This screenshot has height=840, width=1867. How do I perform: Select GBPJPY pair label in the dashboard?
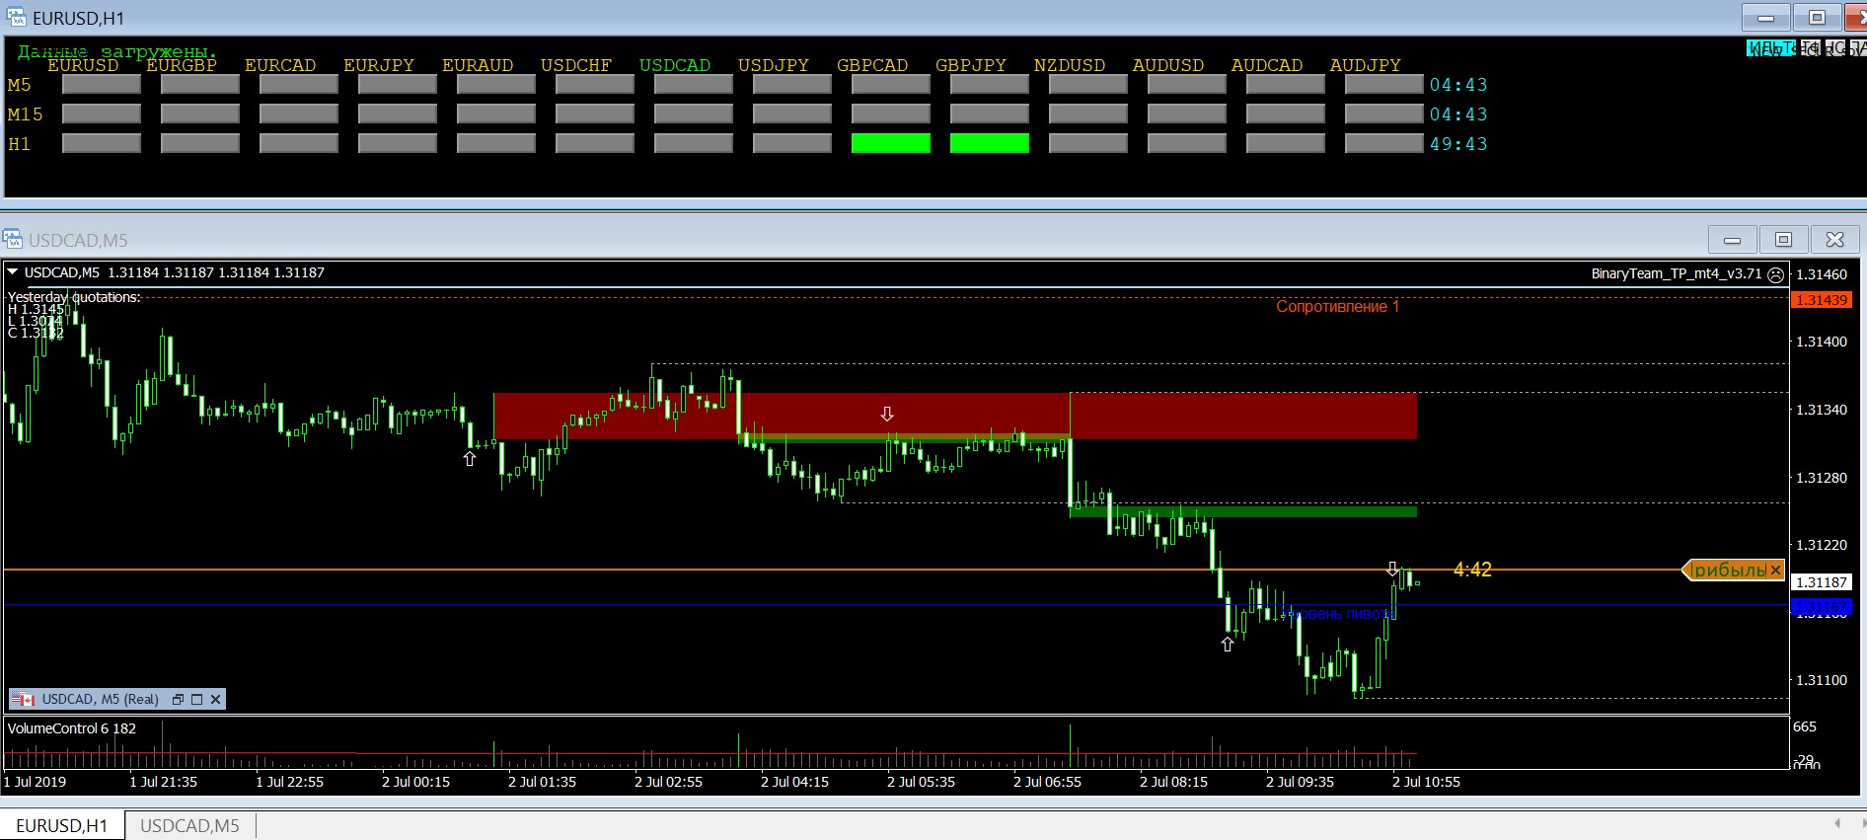tap(971, 65)
